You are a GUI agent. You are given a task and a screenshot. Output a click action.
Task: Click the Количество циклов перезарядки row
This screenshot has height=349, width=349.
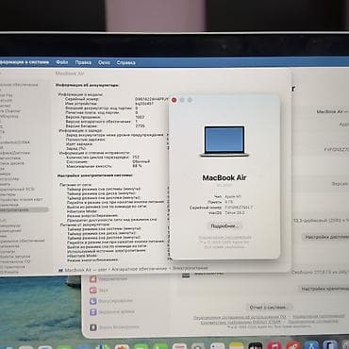coord(103,157)
